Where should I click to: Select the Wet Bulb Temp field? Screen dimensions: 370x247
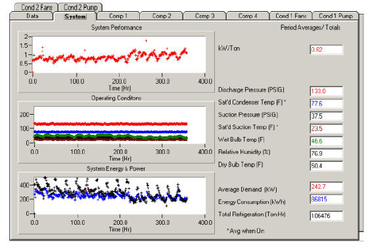pyautogui.click(x=327, y=141)
